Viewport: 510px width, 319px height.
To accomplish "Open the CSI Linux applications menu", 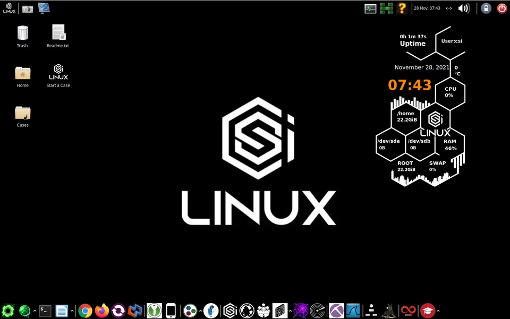I will [x=8, y=8].
